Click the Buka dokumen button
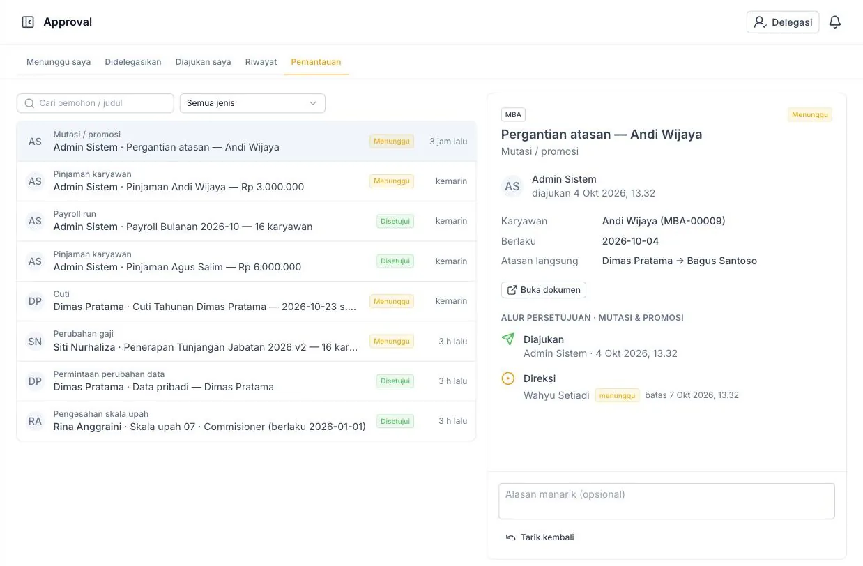The image size is (863, 566). point(544,290)
